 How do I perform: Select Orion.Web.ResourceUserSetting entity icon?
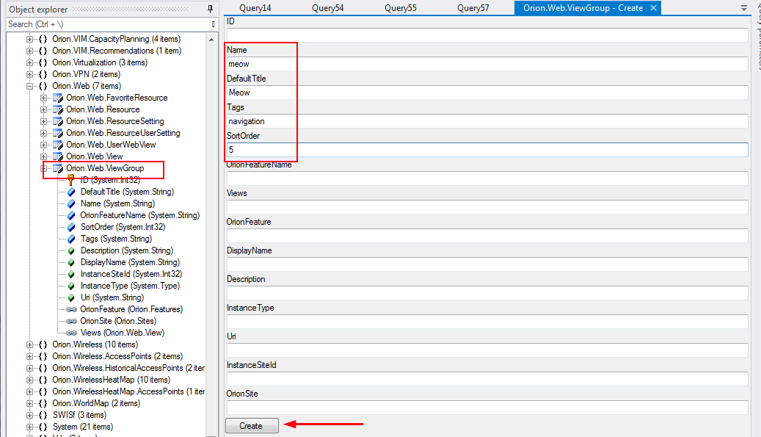(58, 133)
